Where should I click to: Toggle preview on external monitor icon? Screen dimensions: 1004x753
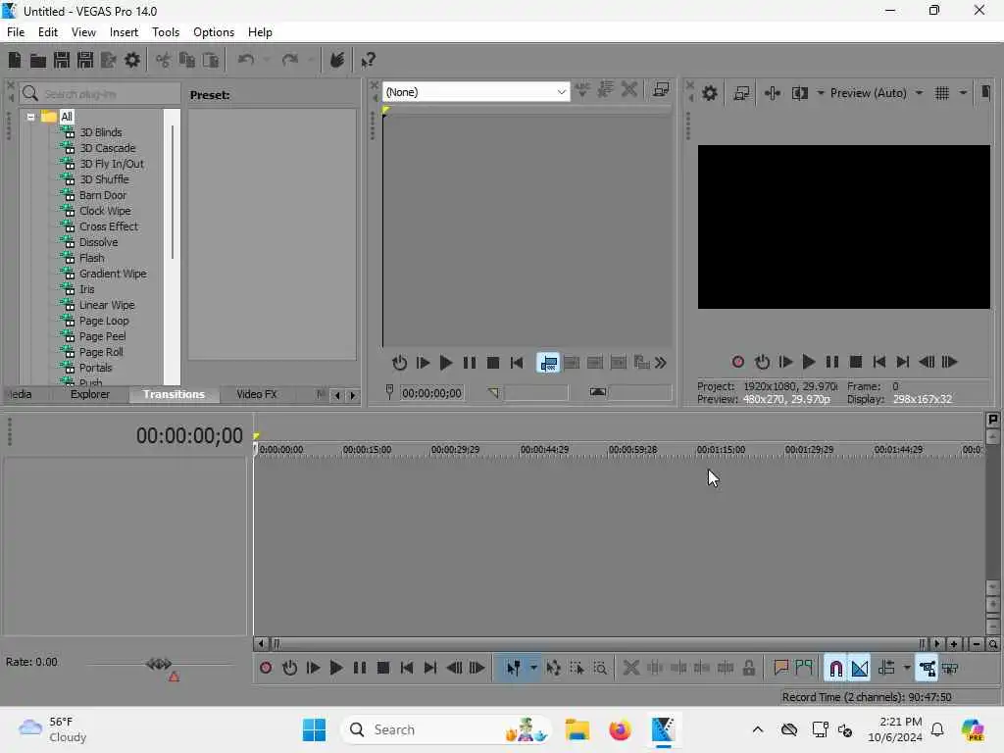[x=741, y=93]
